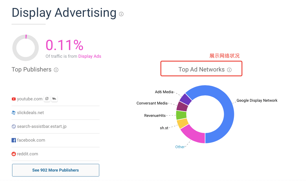Select reddit.com publisher entry

click(x=27, y=154)
